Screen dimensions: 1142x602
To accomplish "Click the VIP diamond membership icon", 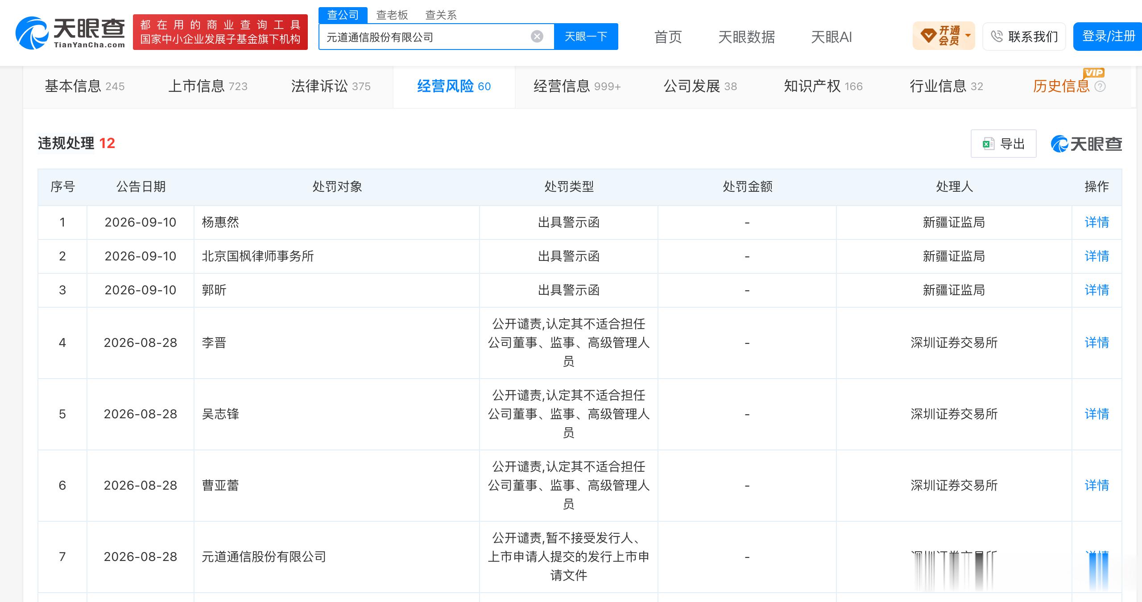I will click(x=928, y=36).
